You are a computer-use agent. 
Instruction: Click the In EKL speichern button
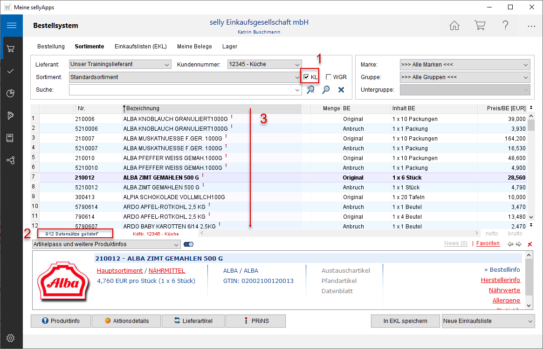click(405, 321)
